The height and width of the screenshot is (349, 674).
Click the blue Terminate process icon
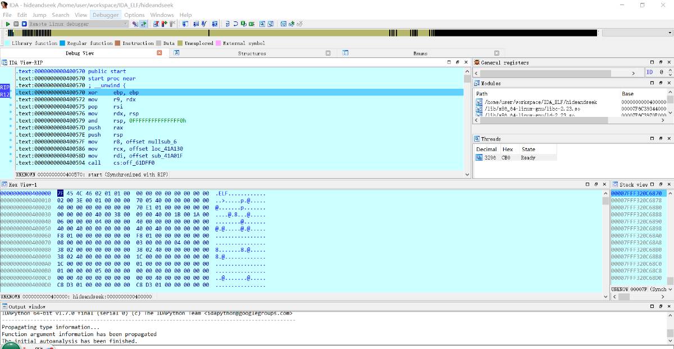tap(24, 24)
